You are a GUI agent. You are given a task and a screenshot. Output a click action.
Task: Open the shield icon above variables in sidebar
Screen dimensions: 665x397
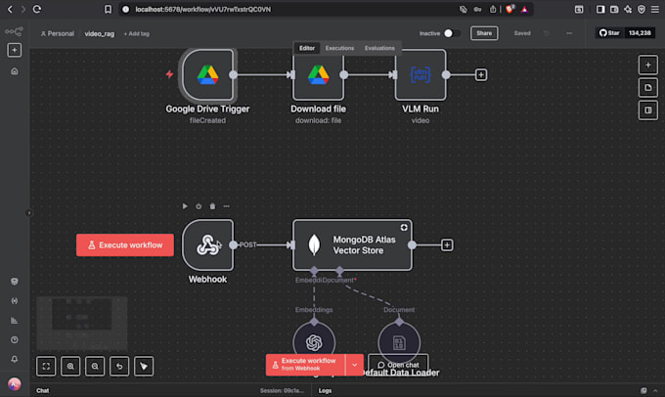click(15, 282)
